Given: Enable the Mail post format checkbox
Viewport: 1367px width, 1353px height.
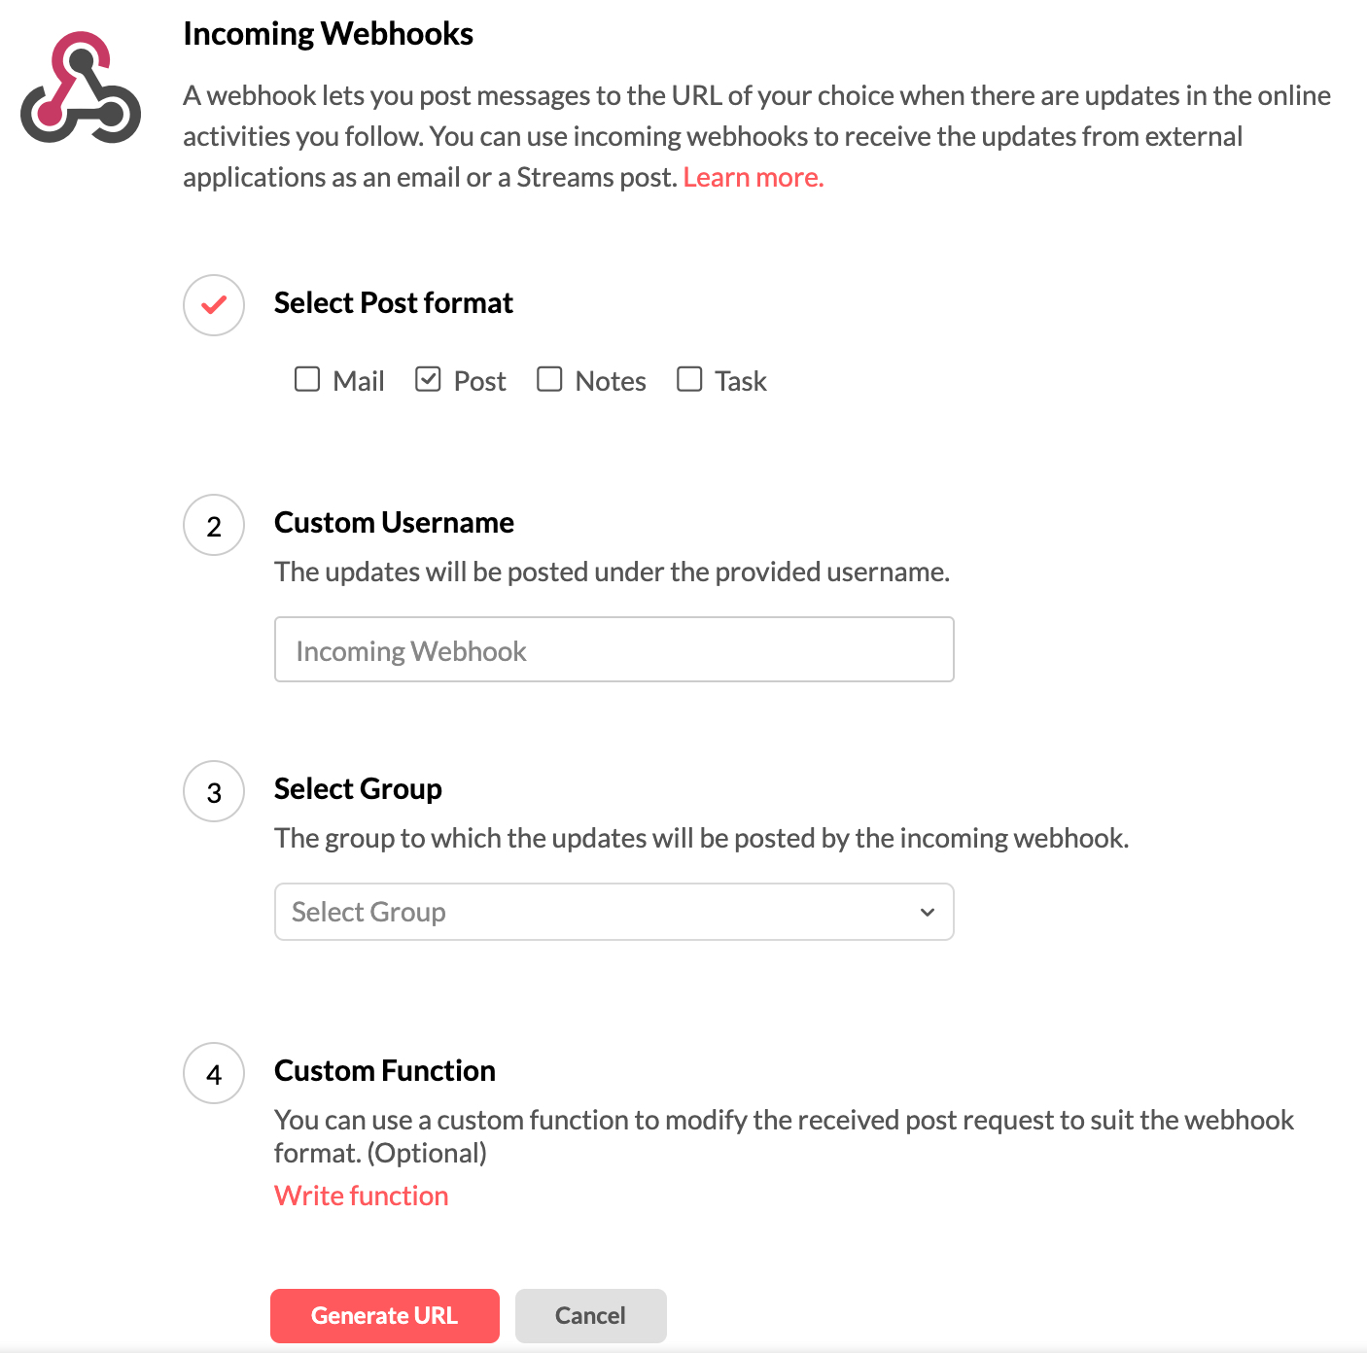Looking at the screenshot, I should [307, 379].
